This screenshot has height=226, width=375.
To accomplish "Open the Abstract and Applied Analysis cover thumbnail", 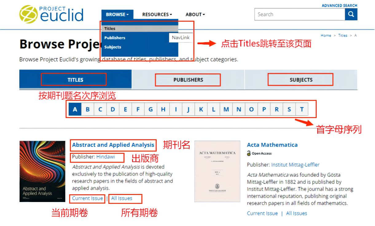I will point(42,171).
